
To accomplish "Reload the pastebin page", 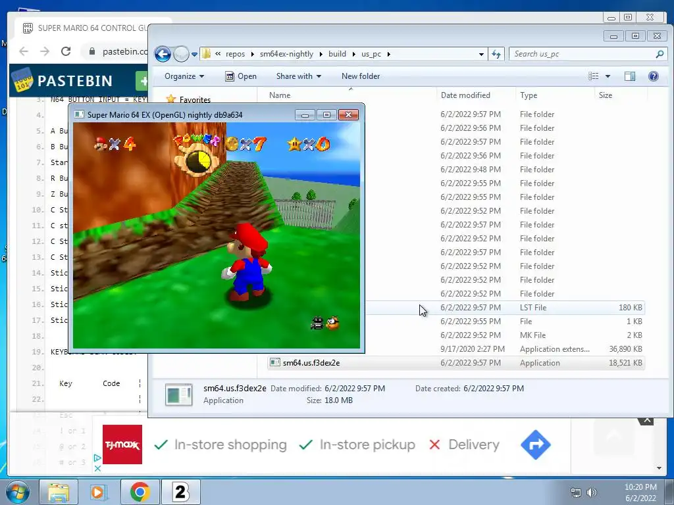I will pyautogui.click(x=66, y=51).
